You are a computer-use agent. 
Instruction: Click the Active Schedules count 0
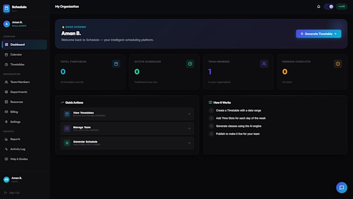(x=137, y=72)
